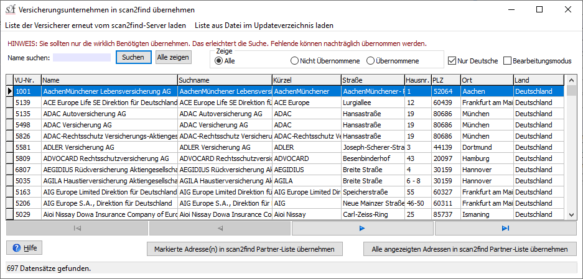
Task: Click the Ort cell Dortmund
Action: (487, 147)
